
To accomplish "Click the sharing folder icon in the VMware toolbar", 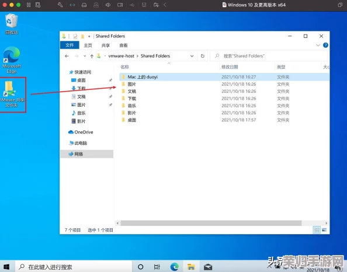I will pyautogui.click(x=156, y=5).
